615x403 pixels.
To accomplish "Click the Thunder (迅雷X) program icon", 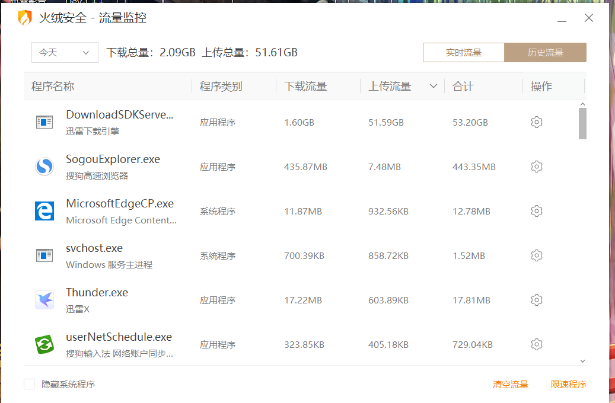I will 44,299.
